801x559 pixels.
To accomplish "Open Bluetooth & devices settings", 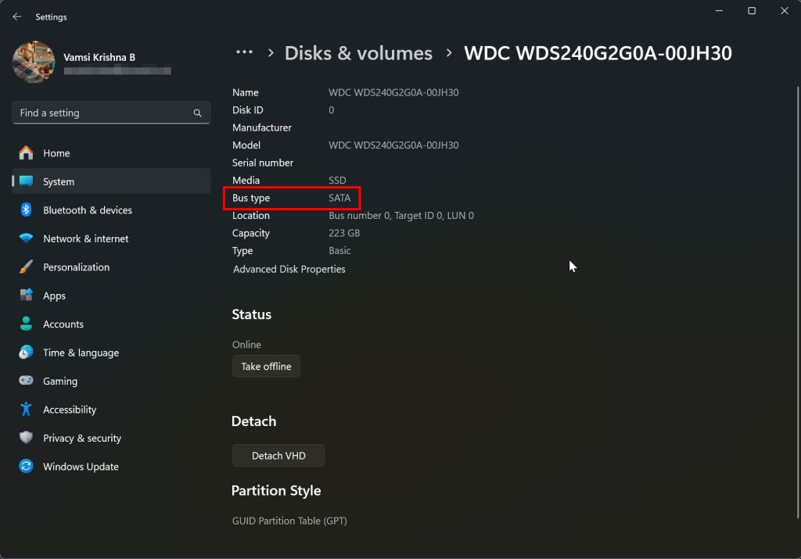I will coord(111,210).
